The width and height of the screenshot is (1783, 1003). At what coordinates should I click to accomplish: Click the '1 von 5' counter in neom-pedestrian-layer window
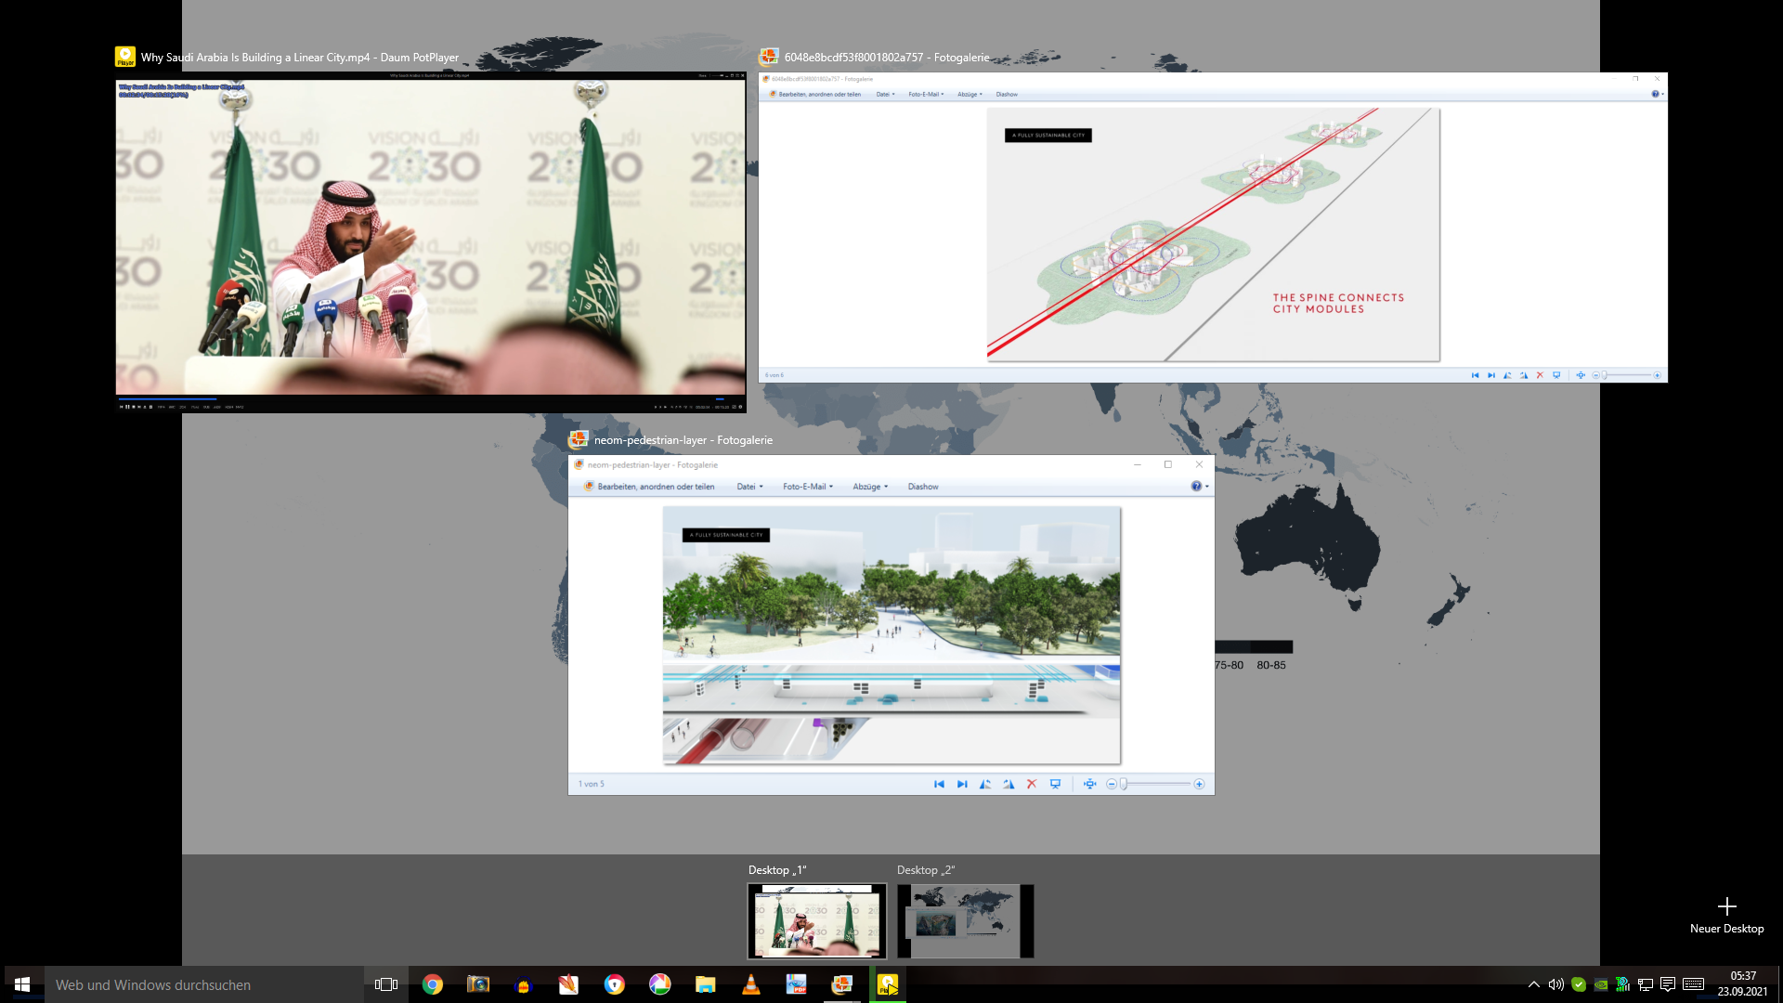tap(592, 784)
